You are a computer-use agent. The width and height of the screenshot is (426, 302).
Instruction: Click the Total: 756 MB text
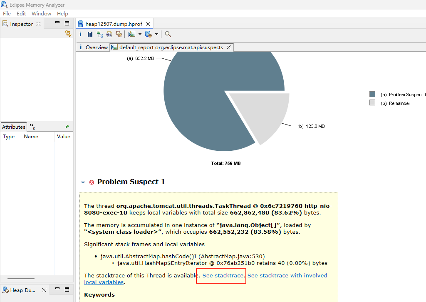226,164
